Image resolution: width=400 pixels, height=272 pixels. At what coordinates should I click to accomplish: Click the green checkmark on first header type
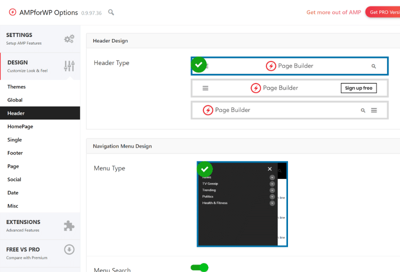198,65
